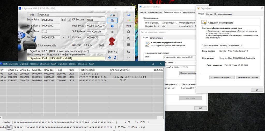Select Цифровые подписи tab

[172, 12]
